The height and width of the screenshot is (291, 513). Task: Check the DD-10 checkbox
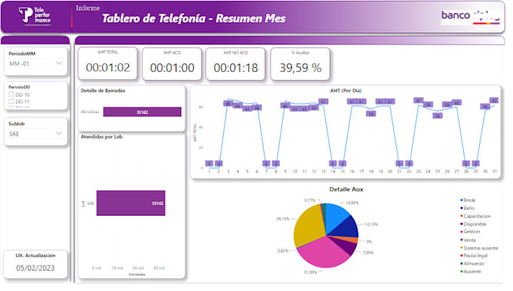click(11, 94)
